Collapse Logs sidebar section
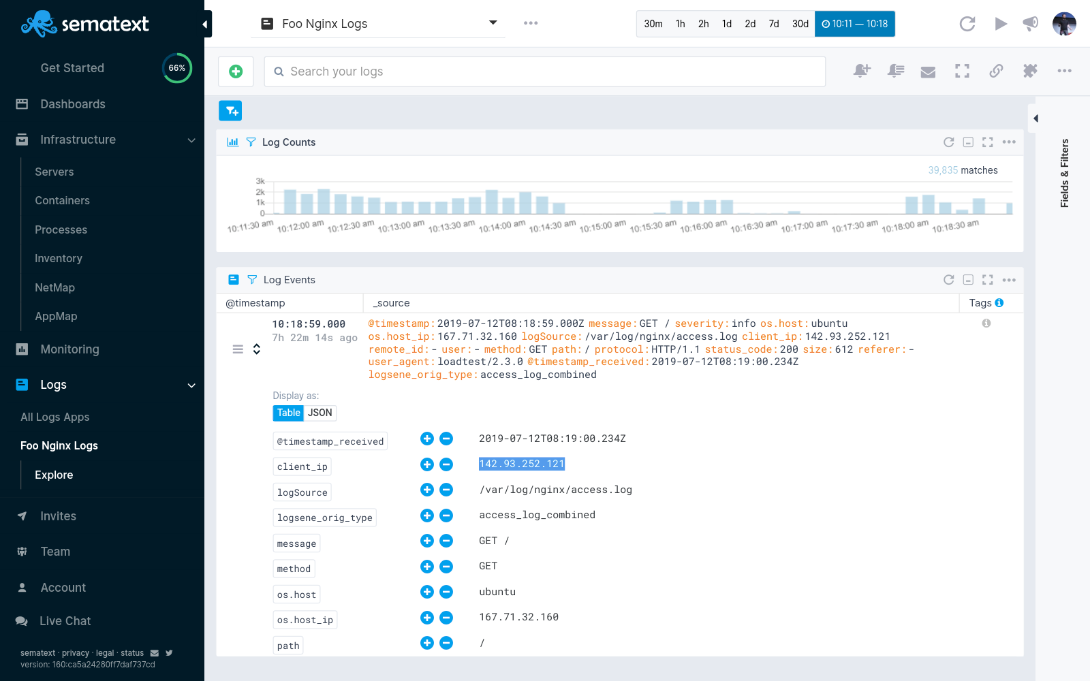This screenshot has height=681, width=1090. tap(191, 385)
